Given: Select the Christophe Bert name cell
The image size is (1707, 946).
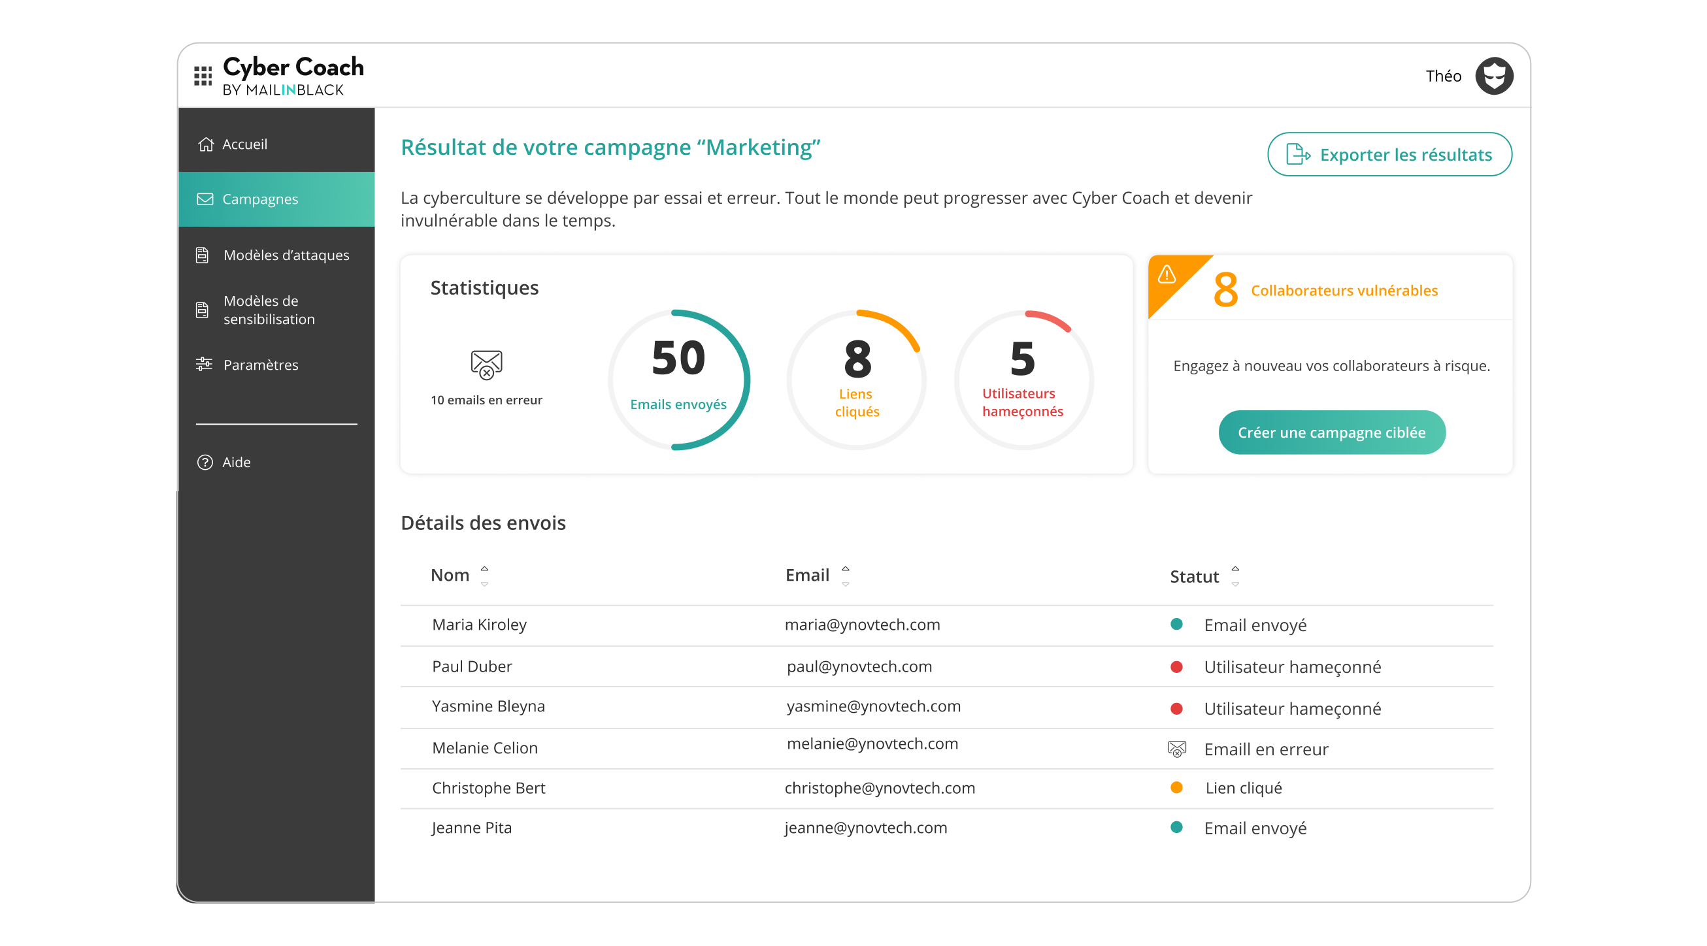Looking at the screenshot, I should pyautogui.click(x=488, y=788).
